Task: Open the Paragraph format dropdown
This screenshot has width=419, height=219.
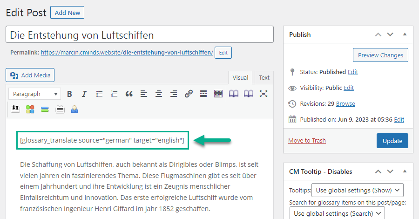Action: pos(35,94)
